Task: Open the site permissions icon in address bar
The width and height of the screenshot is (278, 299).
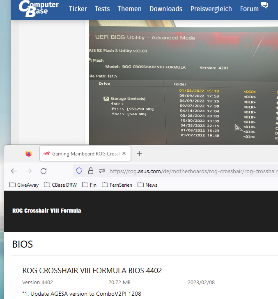Action: coord(102,171)
